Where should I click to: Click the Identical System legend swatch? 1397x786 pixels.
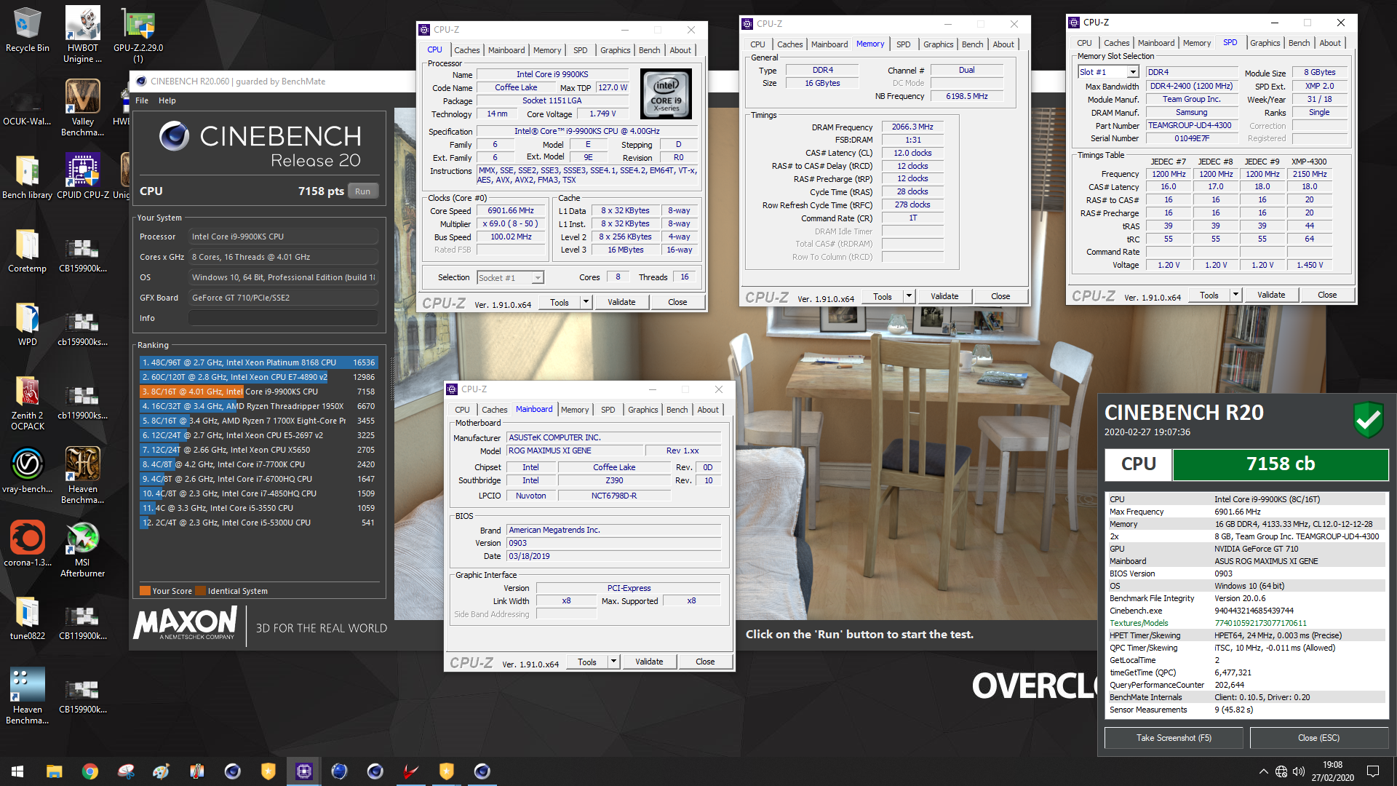pos(200,591)
